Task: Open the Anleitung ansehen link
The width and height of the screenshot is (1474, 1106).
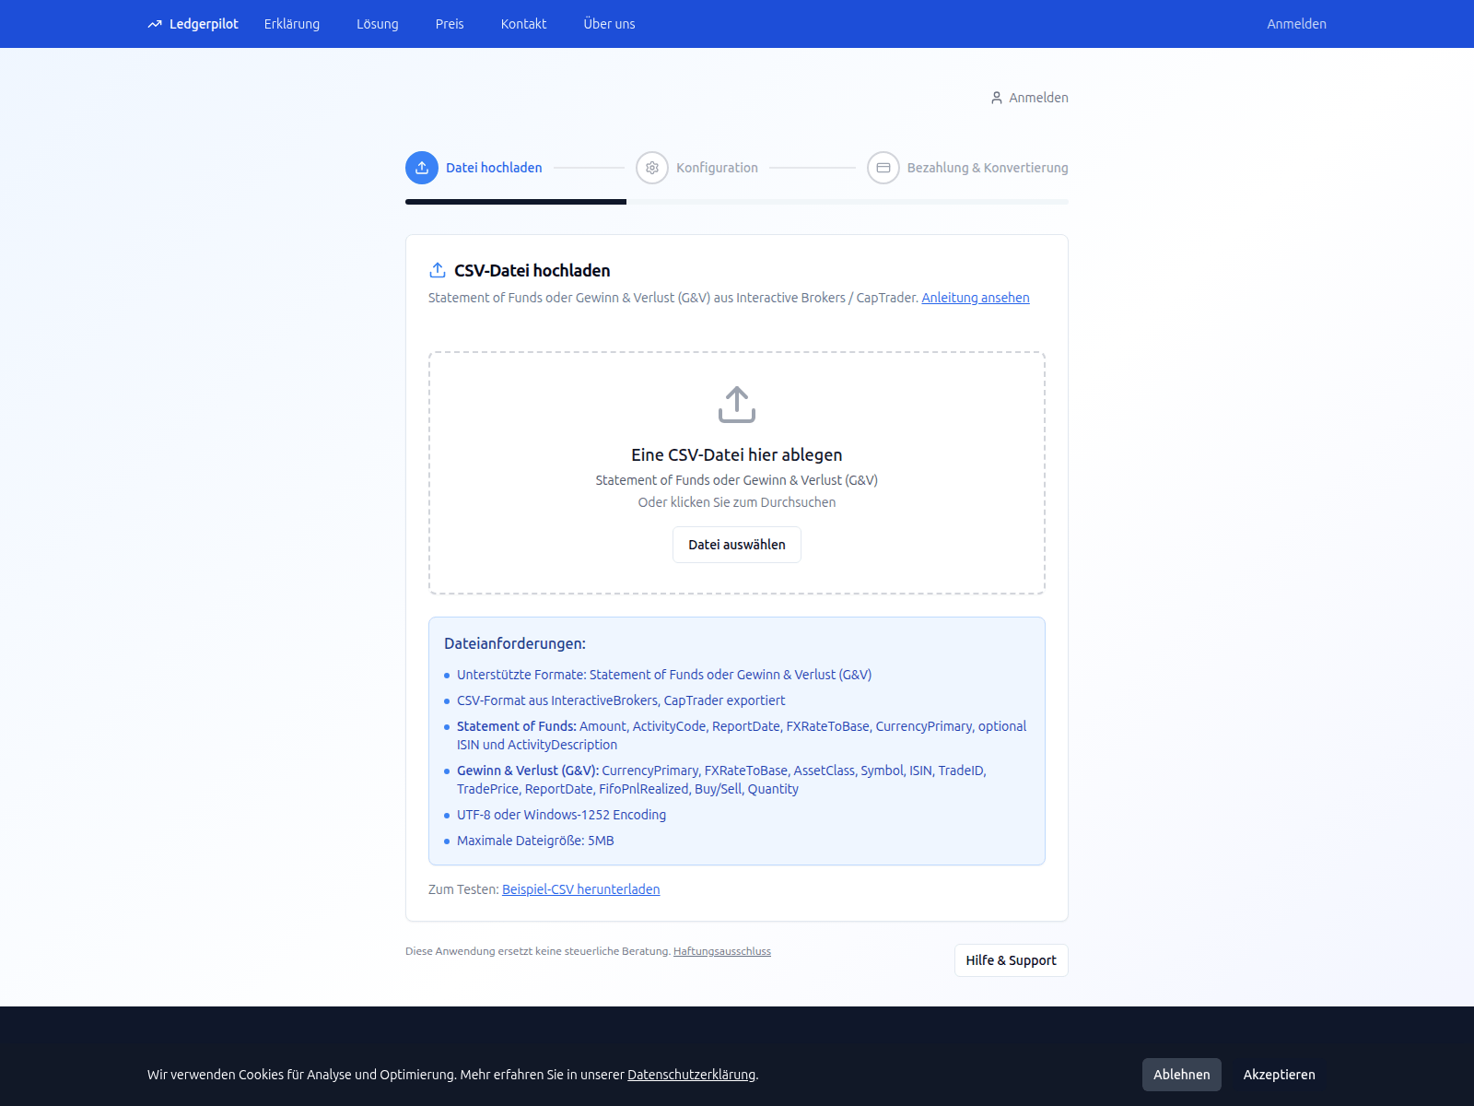Action: tap(975, 297)
